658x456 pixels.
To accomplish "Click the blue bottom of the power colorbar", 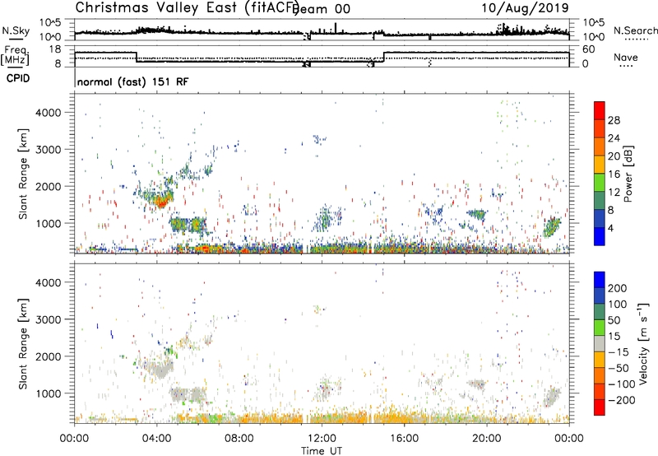I will (600, 238).
